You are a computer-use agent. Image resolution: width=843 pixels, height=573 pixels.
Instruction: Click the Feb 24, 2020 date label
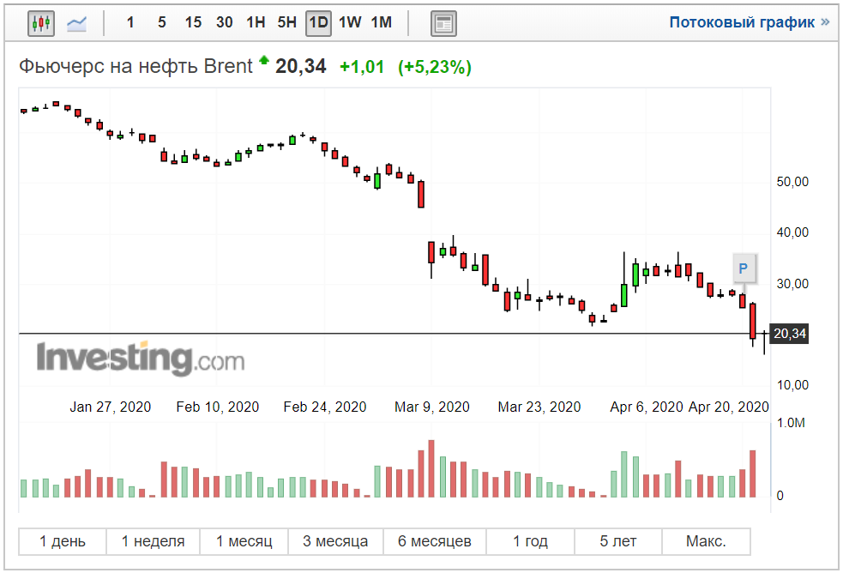pyautogui.click(x=325, y=407)
